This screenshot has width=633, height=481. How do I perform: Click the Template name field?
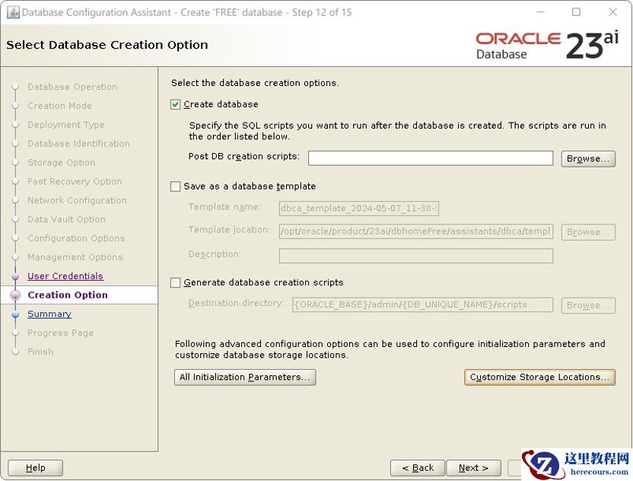point(359,209)
